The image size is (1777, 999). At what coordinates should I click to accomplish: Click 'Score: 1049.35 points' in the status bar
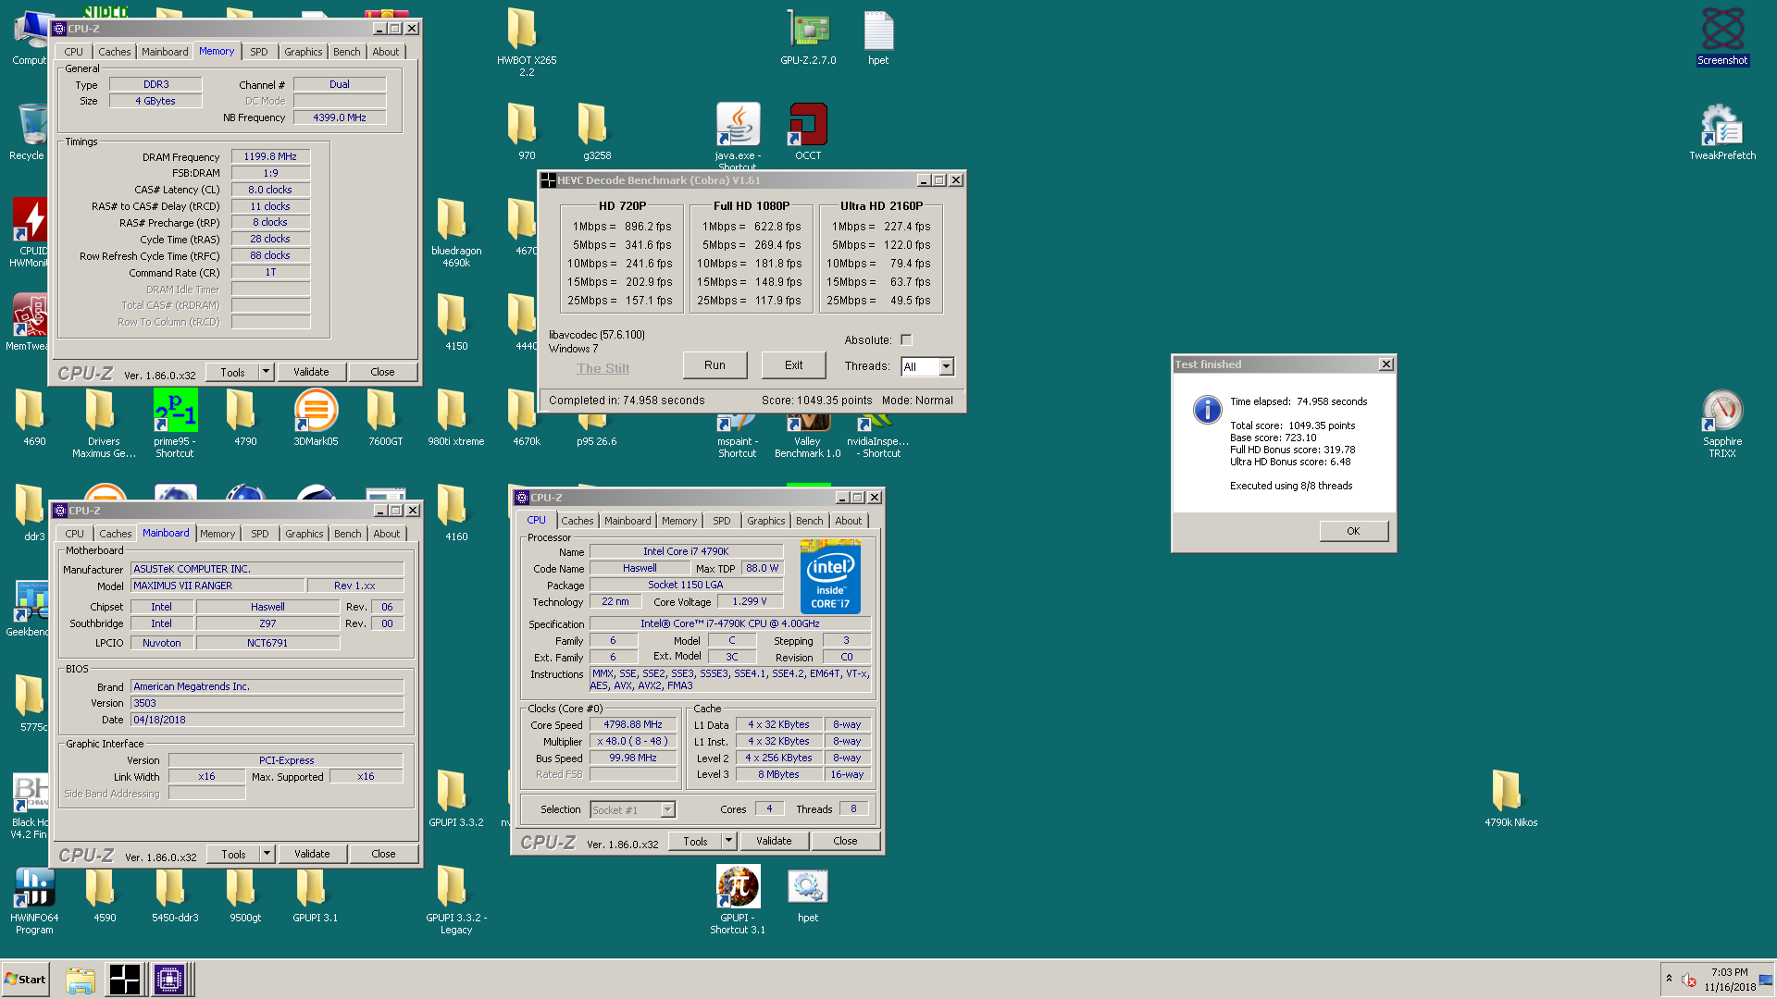coord(816,401)
